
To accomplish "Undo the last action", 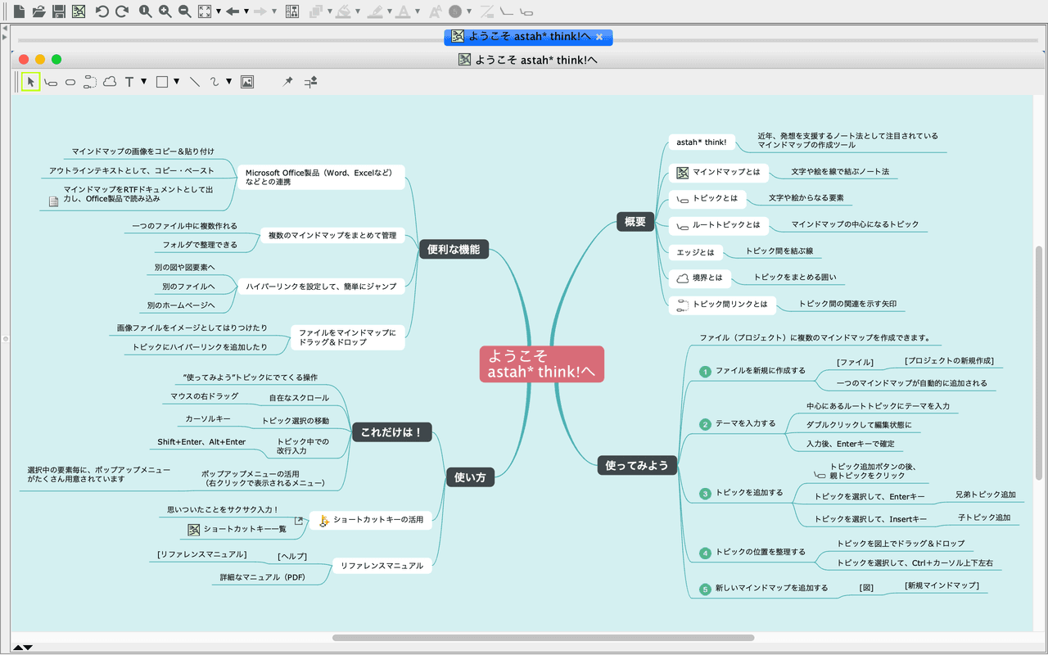I will [x=102, y=11].
